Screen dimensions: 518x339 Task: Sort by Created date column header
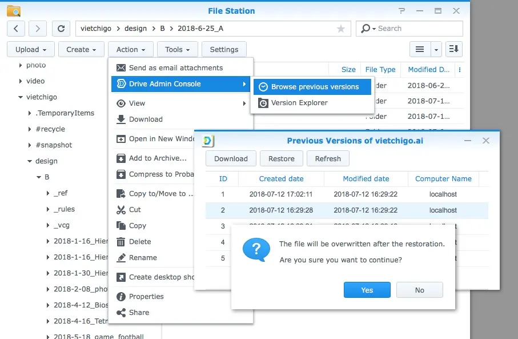click(x=281, y=179)
